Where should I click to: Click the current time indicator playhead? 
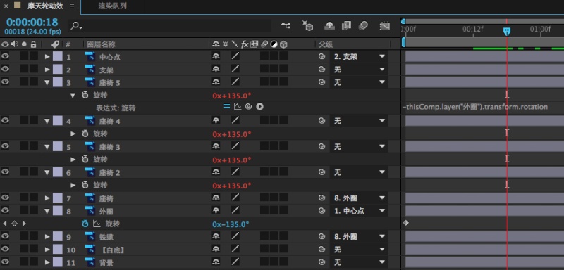tap(507, 31)
